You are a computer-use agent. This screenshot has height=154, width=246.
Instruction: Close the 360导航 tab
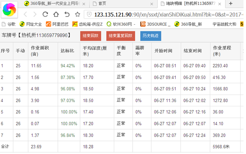[x=84, y=4]
